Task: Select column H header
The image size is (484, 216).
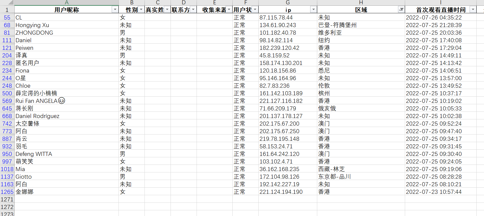Action: 361,2
